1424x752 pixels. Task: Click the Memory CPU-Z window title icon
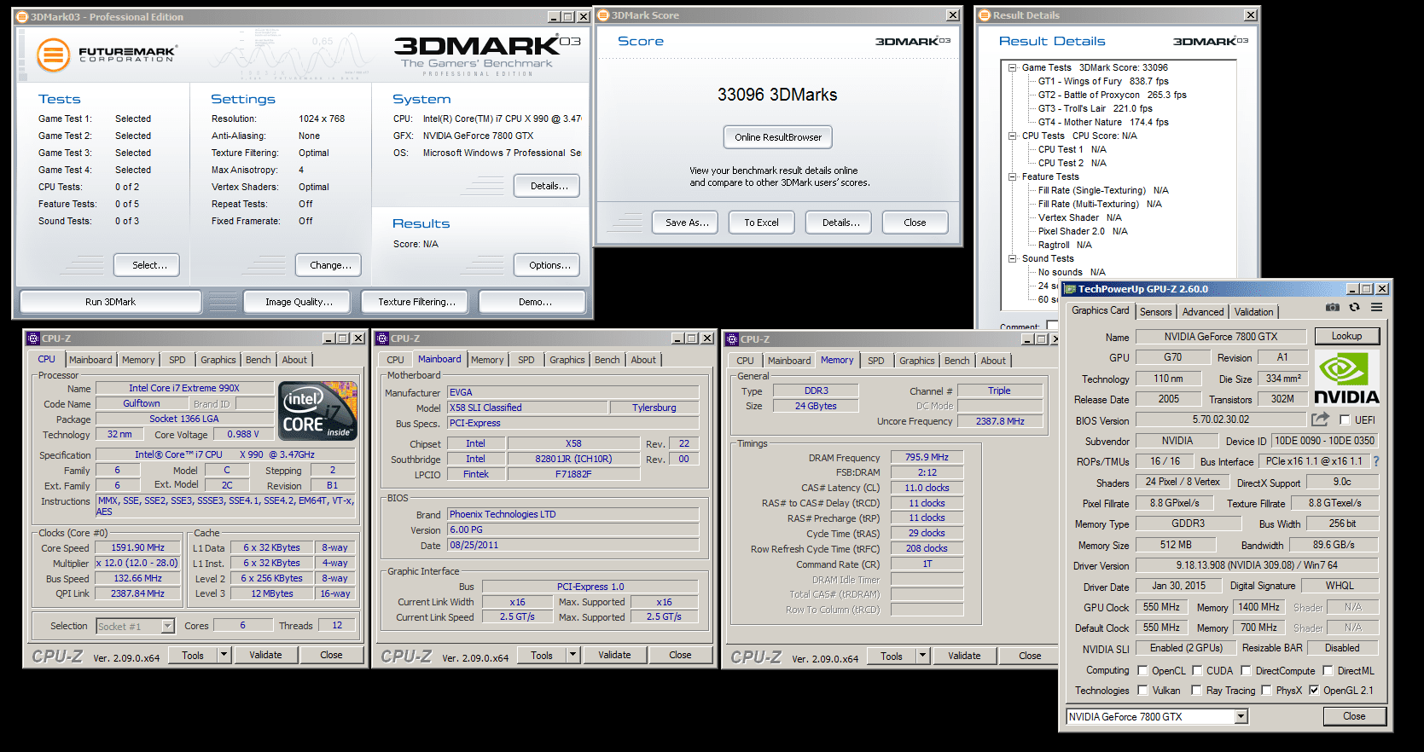coord(732,339)
